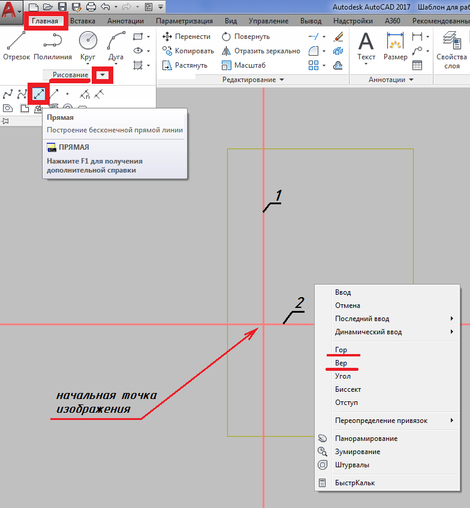This screenshot has width=470, height=508.
Task: Click the Круг circle tool
Action: tap(88, 46)
